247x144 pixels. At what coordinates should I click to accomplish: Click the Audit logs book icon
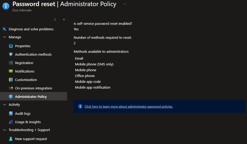coord(11,113)
